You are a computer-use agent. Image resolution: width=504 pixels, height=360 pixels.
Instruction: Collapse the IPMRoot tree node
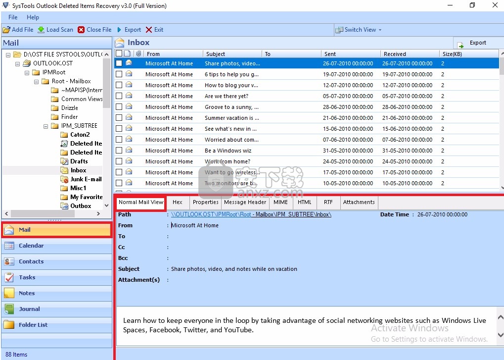[27, 73]
